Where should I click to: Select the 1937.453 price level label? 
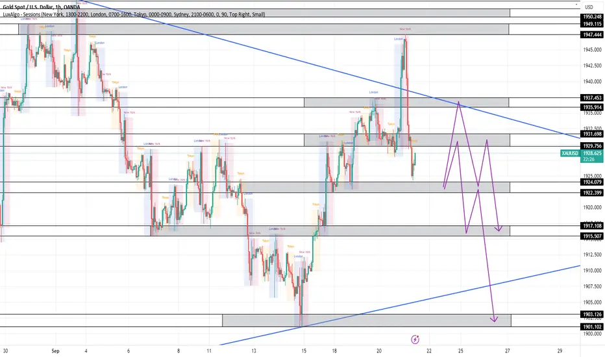pos(591,98)
